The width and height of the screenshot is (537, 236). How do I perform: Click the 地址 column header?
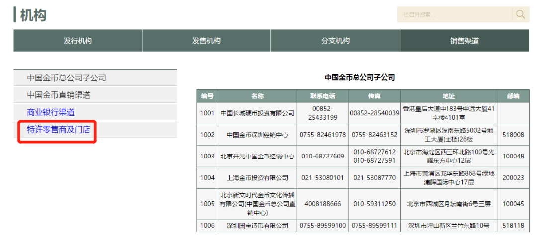(448, 96)
